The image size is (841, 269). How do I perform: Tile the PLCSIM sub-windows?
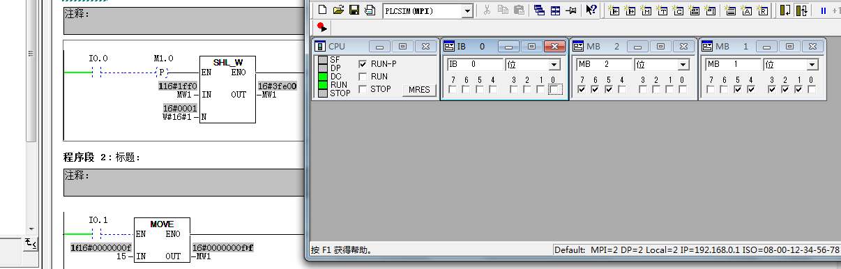(x=556, y=10)
